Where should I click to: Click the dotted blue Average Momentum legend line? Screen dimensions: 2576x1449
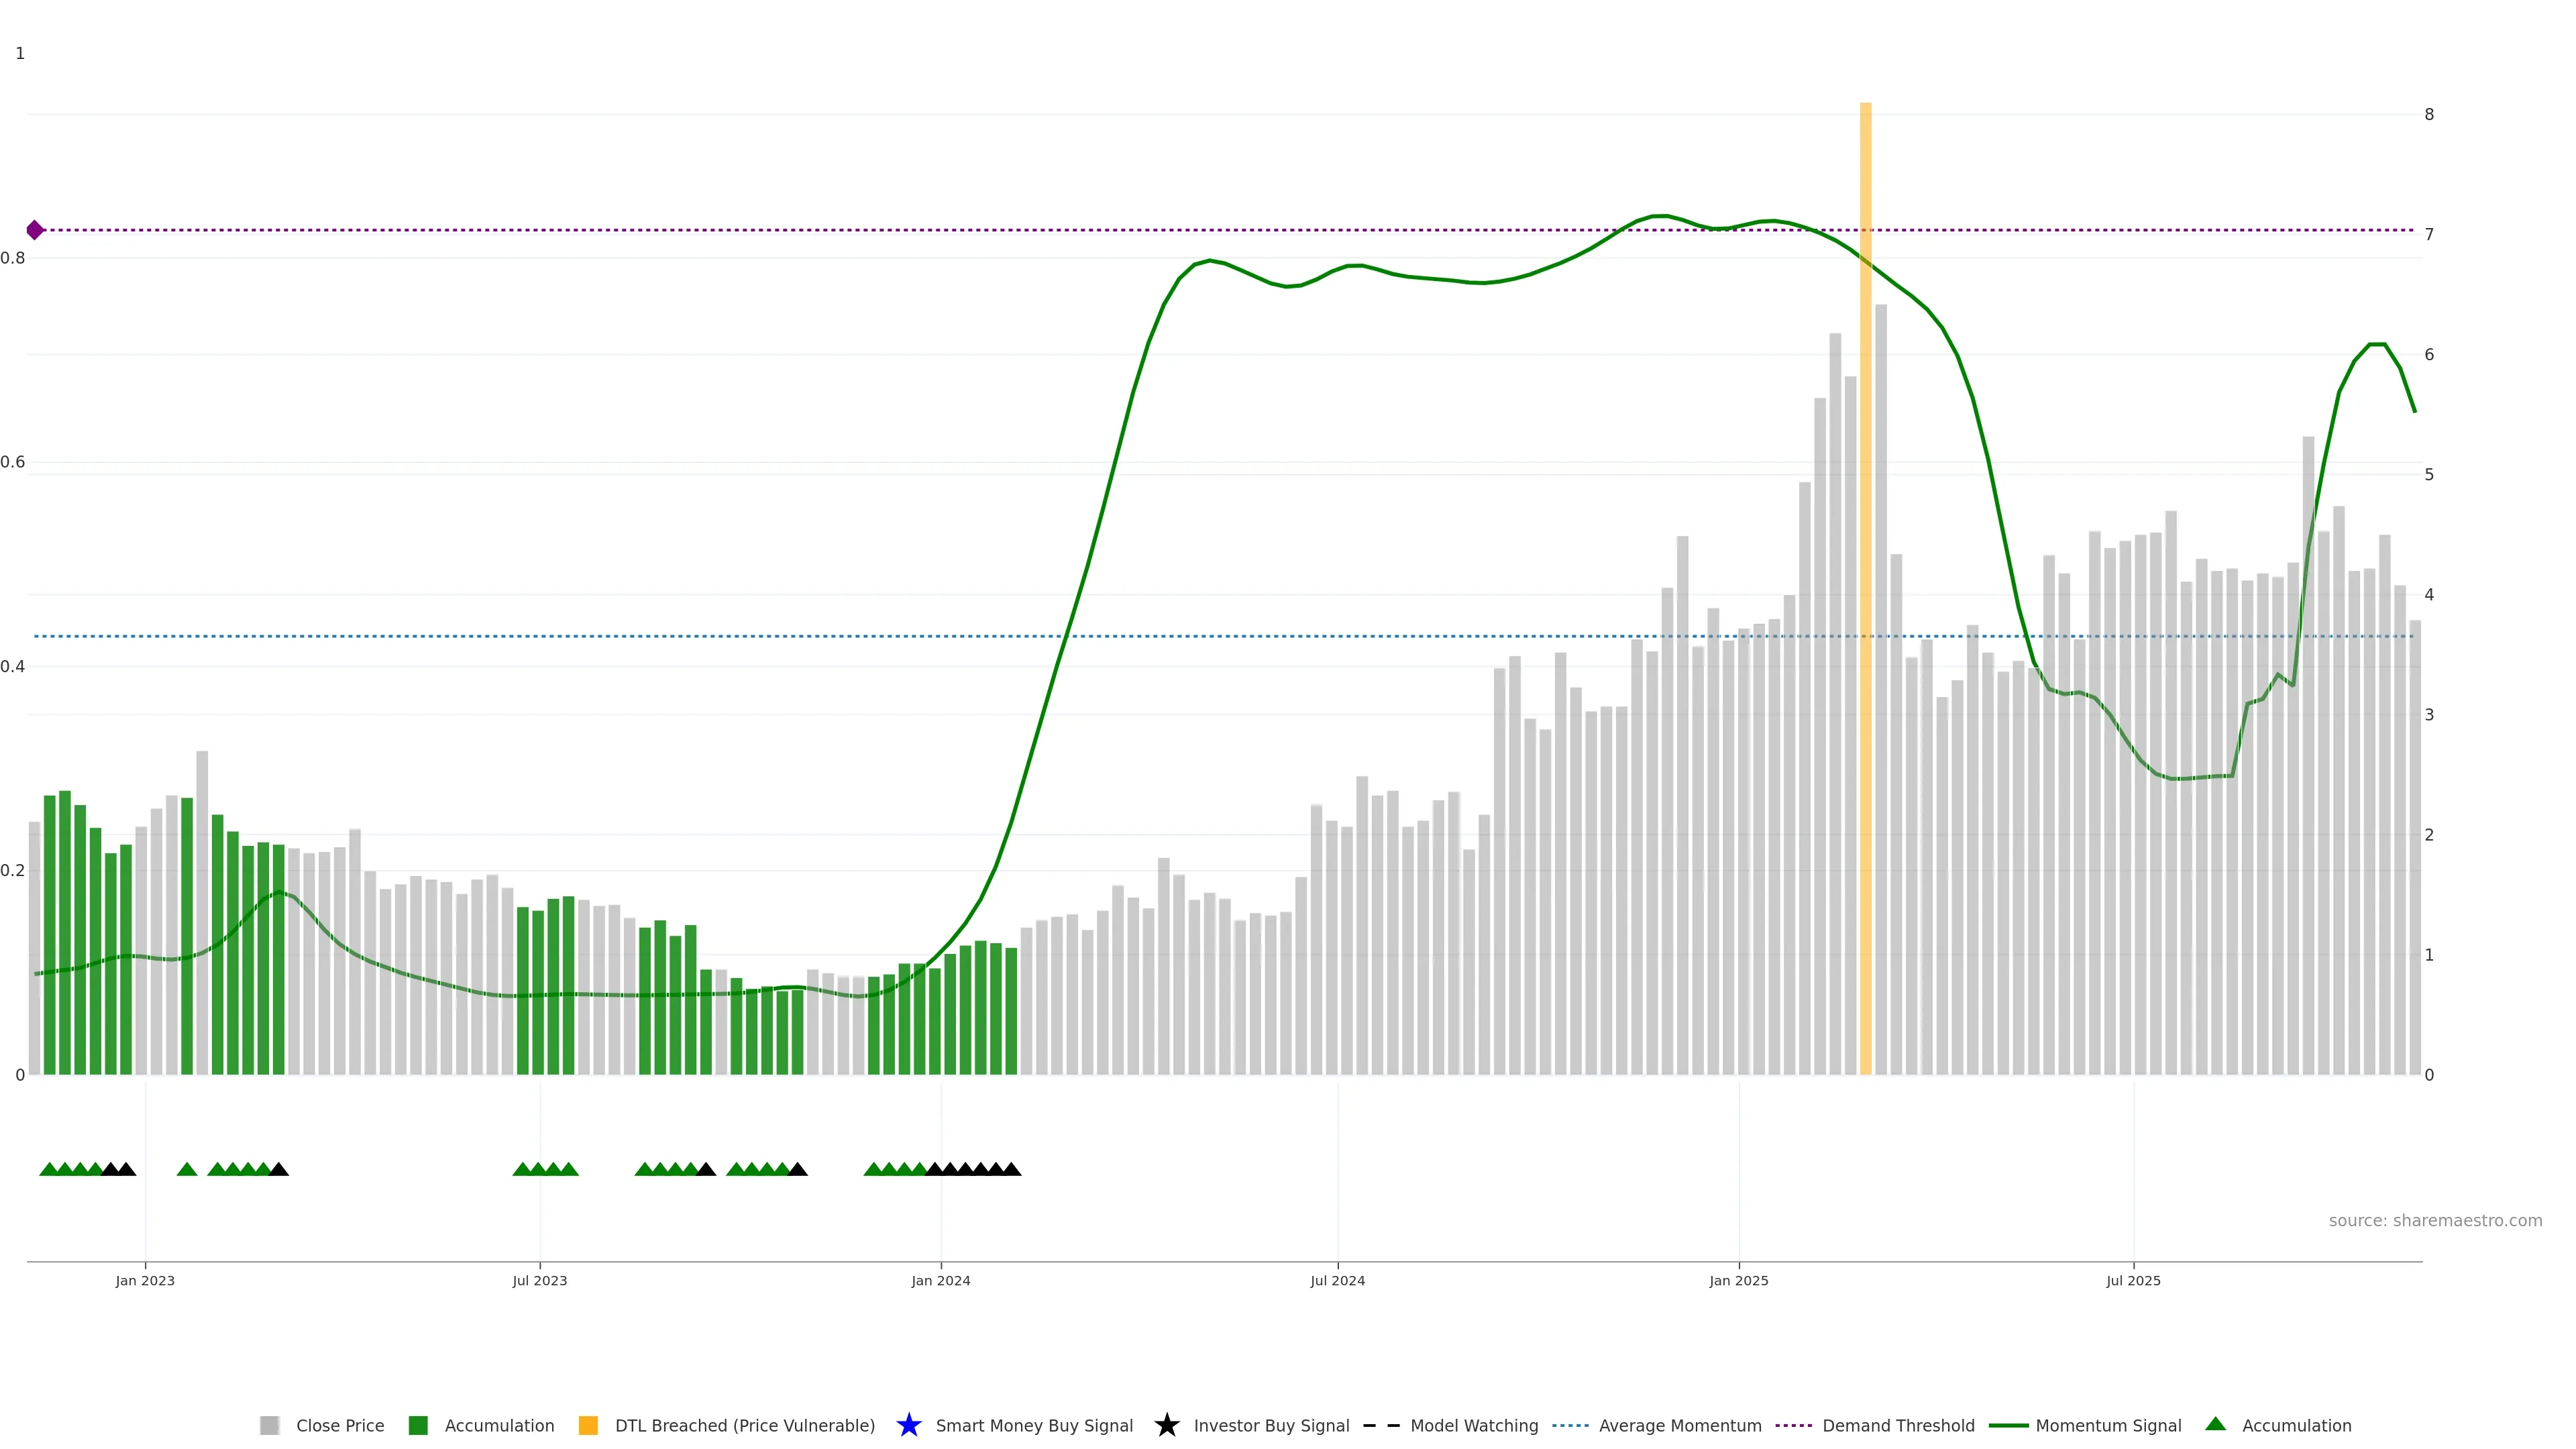[1570, 1425]
